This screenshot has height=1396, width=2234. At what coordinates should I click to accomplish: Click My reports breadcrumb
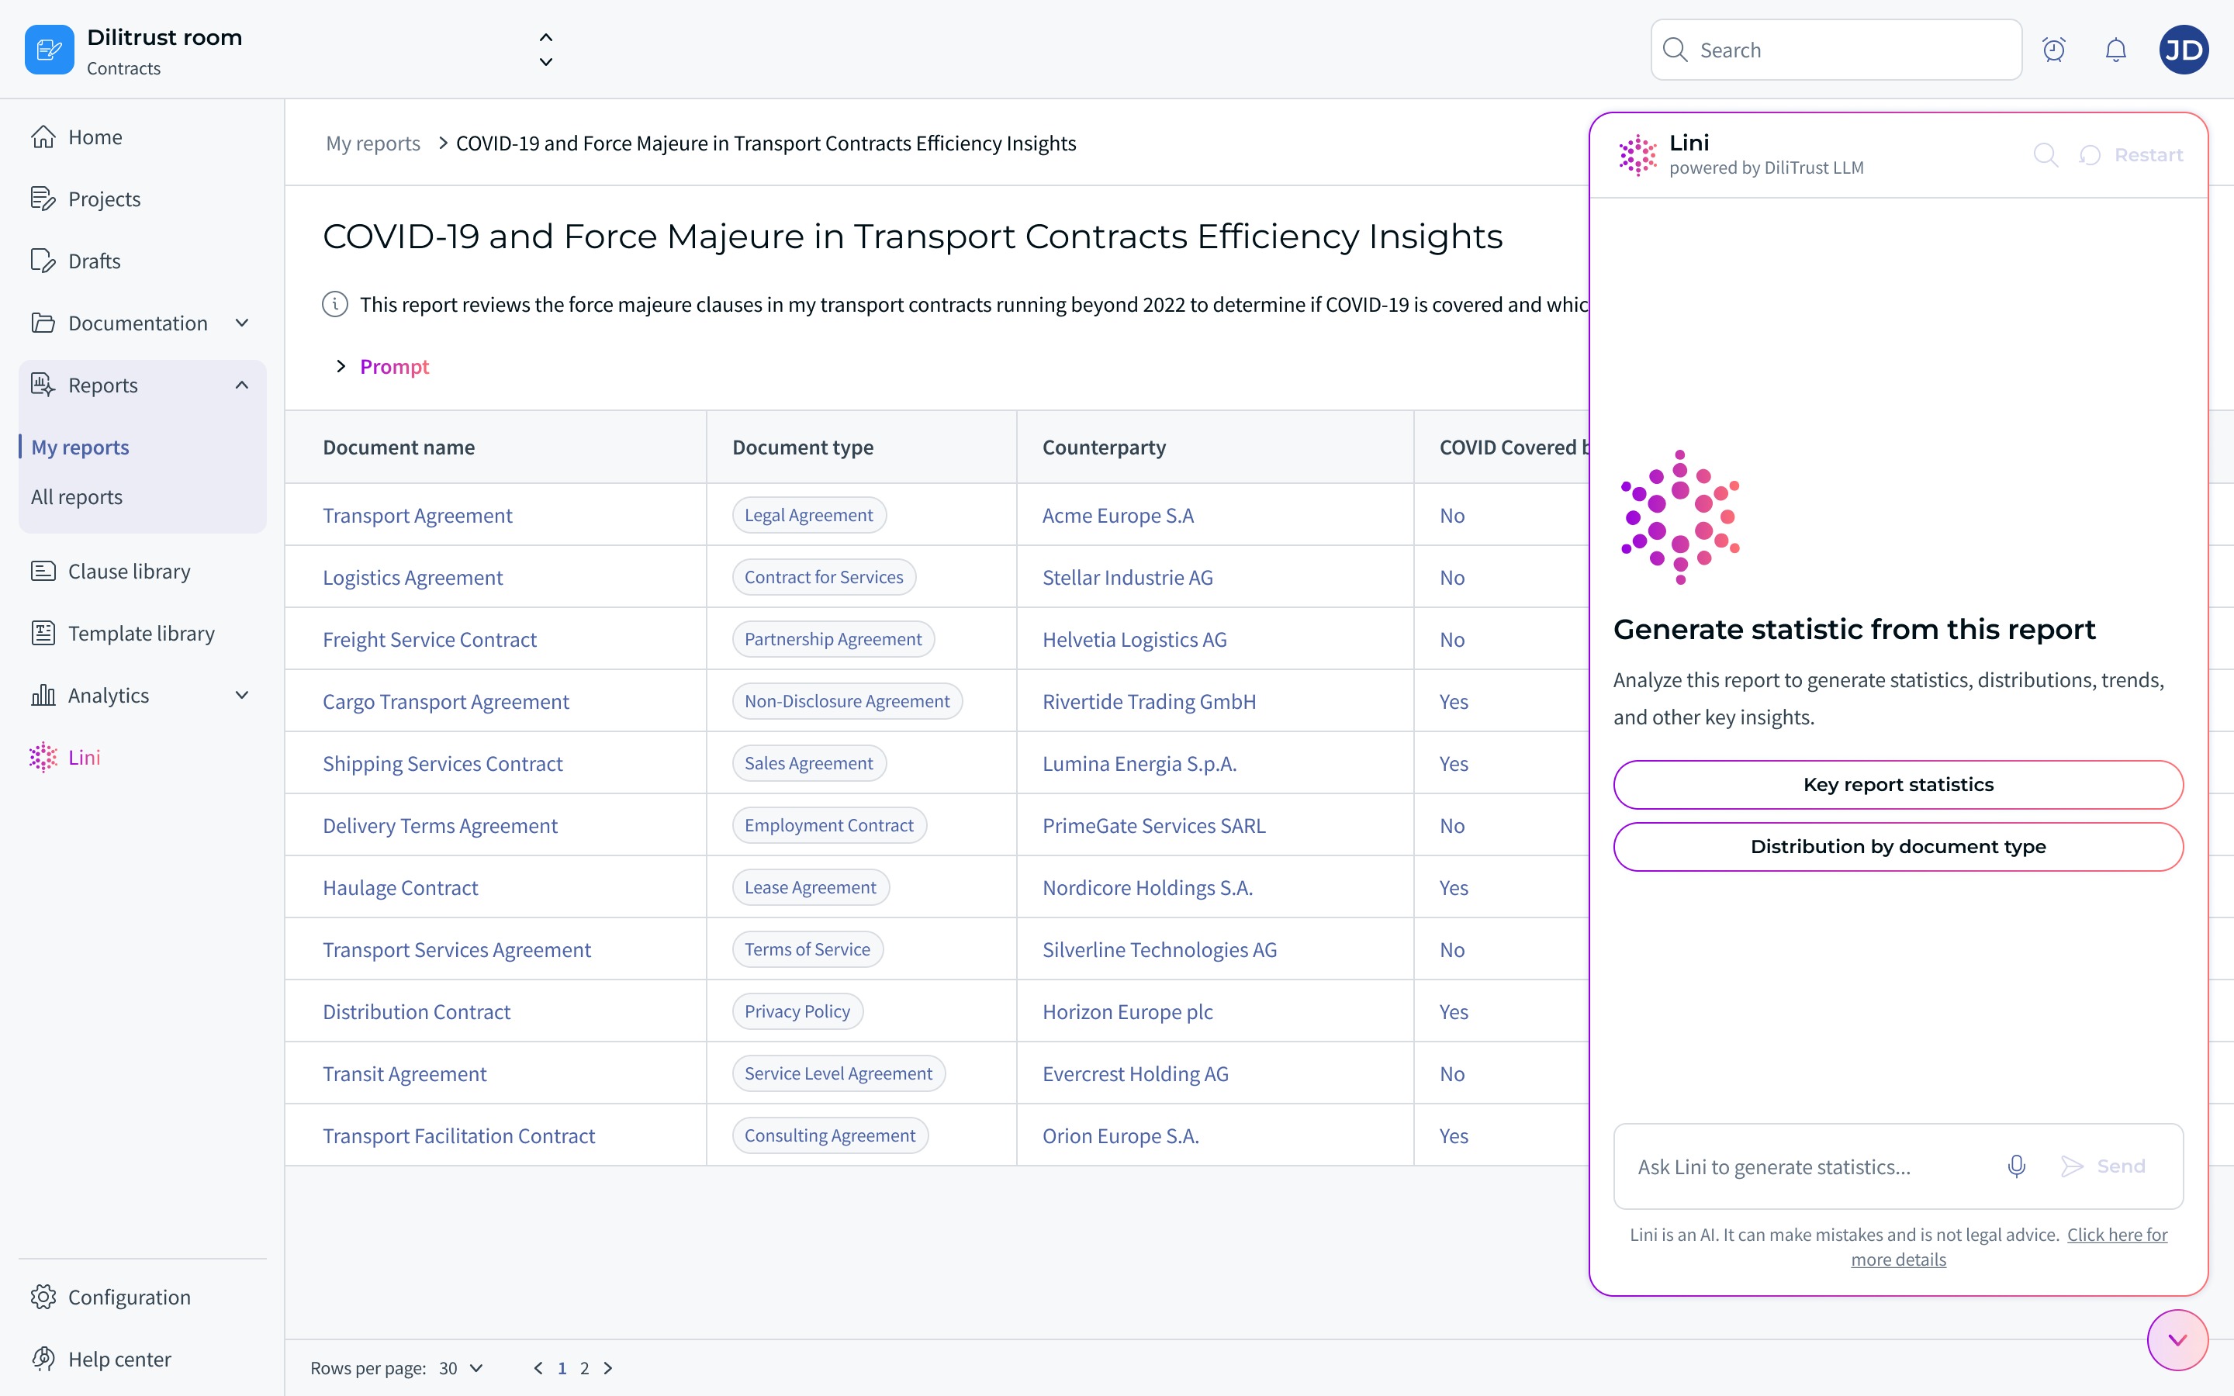[373, 143]
